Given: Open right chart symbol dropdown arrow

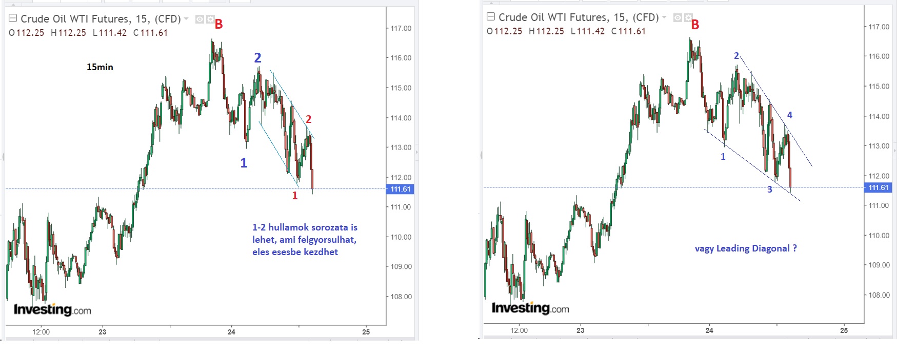Looking at the screenshot, I should (x=664, y=17).
